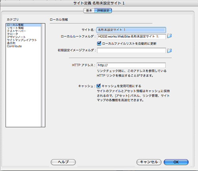Image resolution: width=198 pixels, height=171 pixels.
Task: Browse folder icon for ローカルルートフォルダ
Action: [x=169, y=36]
